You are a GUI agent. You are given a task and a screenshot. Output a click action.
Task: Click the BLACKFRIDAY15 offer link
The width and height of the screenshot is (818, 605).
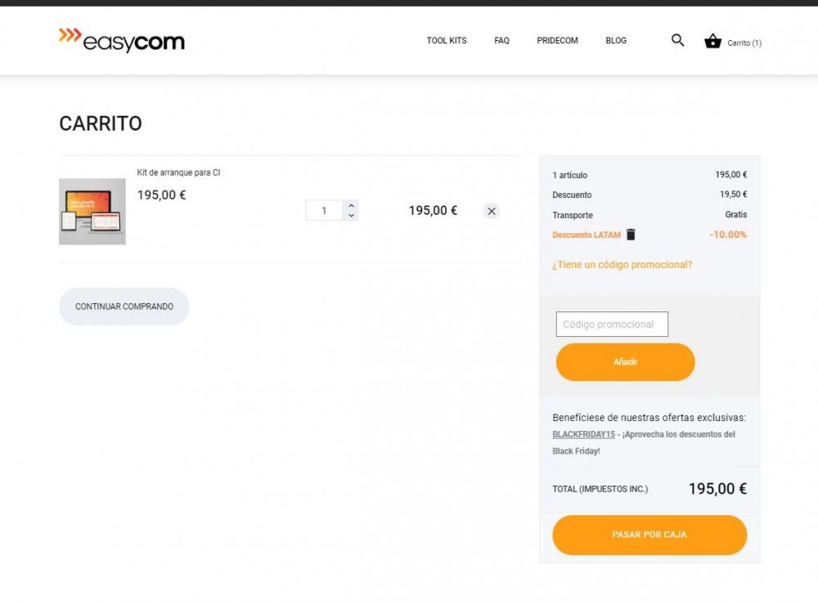coord(583,434)
